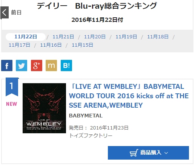This screenshot has width=195, height=166.
Task: Select 11月18日 date link
Action: pyautogui.click(x=158, y=37)
